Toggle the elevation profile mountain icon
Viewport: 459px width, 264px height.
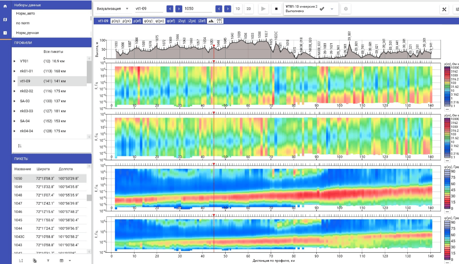click(210, 21)
